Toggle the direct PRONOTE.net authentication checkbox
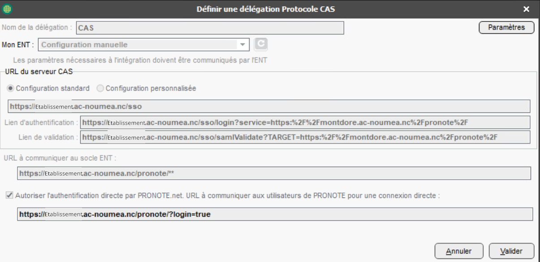The width and height of the screenshot is (540, 262). [9, 195]
